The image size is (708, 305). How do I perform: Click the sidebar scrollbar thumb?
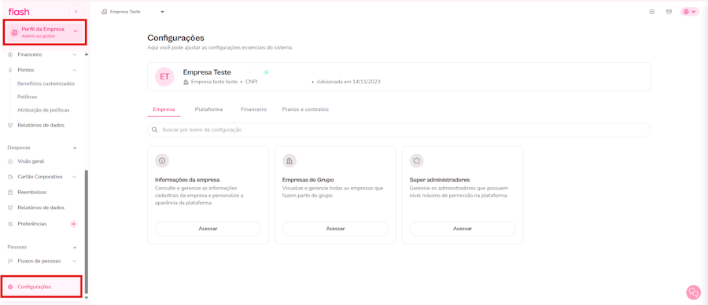click(x=87, y=231)
